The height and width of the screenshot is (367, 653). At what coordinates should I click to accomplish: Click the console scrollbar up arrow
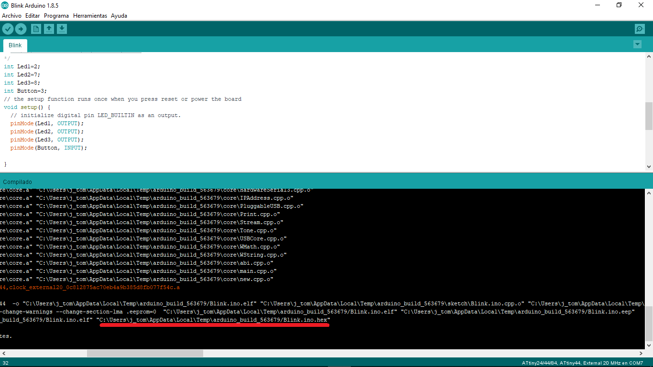(x=649, y=193)
